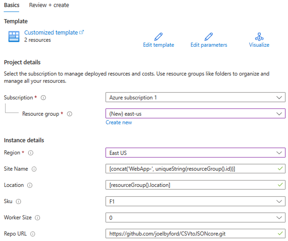Click the Edit template pencil icon

click(158, 37)
